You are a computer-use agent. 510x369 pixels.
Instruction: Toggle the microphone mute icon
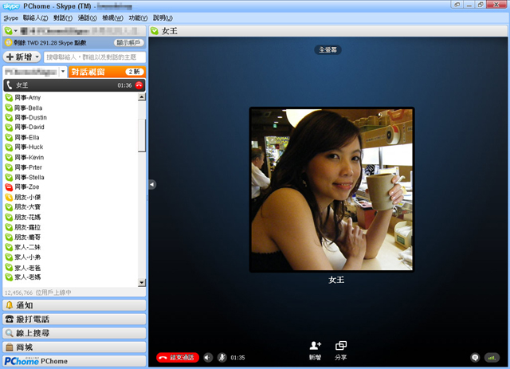tap(222, 358)
